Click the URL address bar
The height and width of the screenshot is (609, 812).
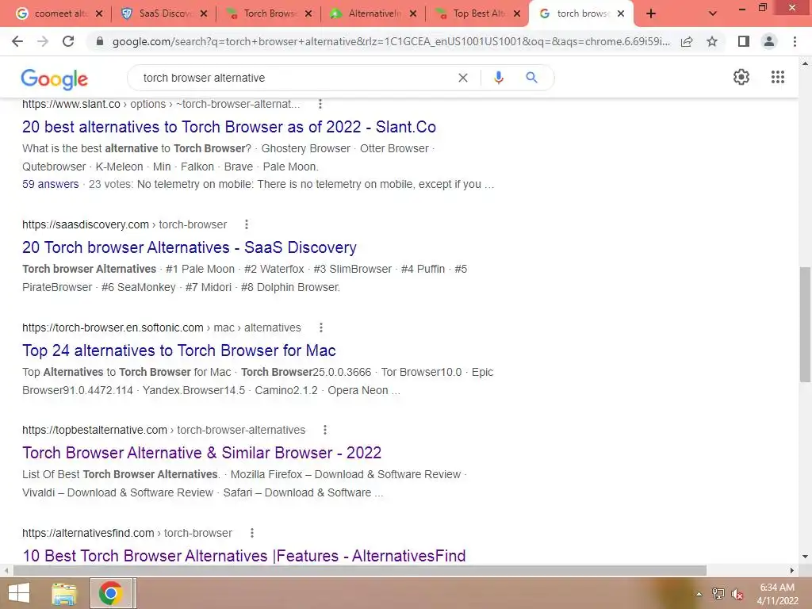pos(391,41)
